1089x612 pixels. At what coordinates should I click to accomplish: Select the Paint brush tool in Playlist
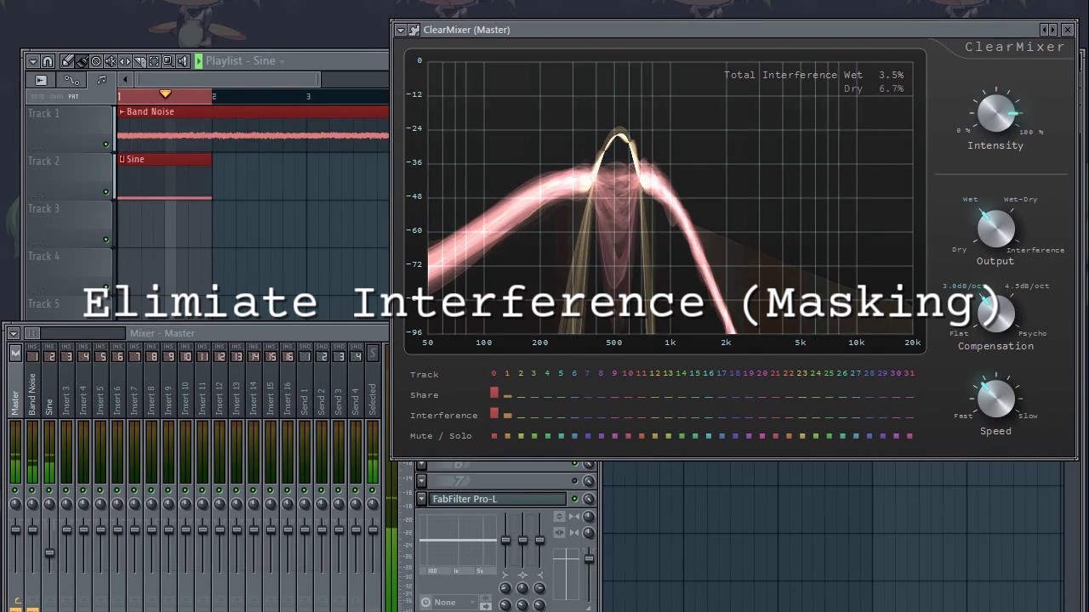click(x=82, y=61)
